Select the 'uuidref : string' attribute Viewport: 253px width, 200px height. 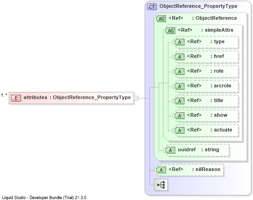[196, 150]
